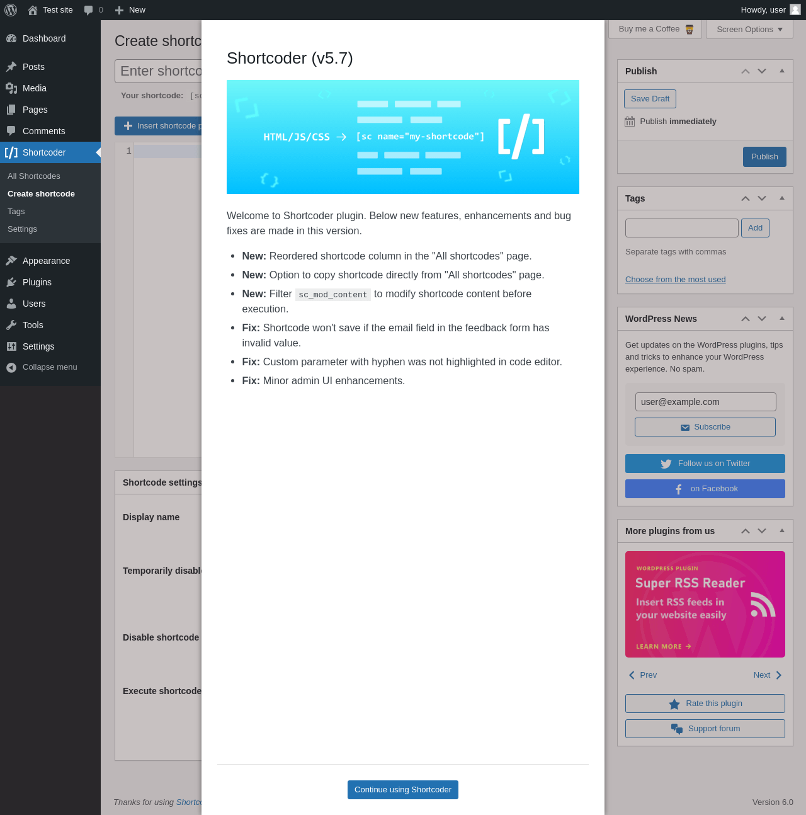Click the Save Draft button
Image resolution: width=806 pixels, height=815 pixels.
[x=650, y=99]
